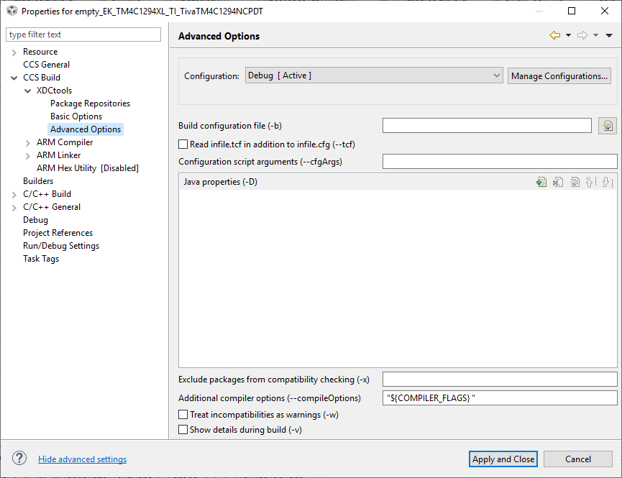Click the move up Java property icon
Screen dimensions: 622x478
[590, 183]
